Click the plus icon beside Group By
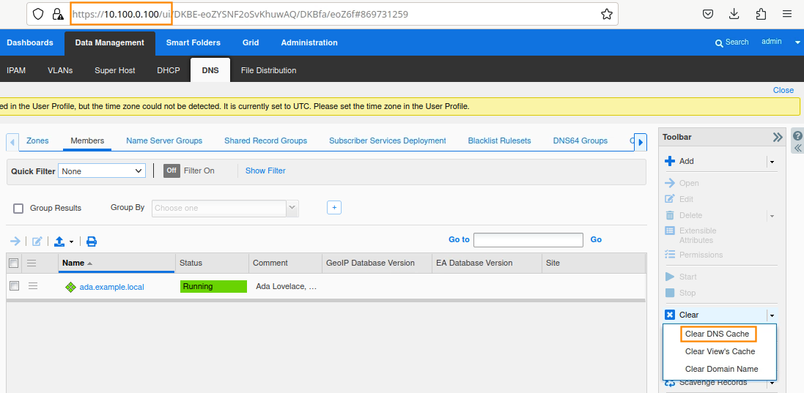804x393 pixels. [334, 208]
